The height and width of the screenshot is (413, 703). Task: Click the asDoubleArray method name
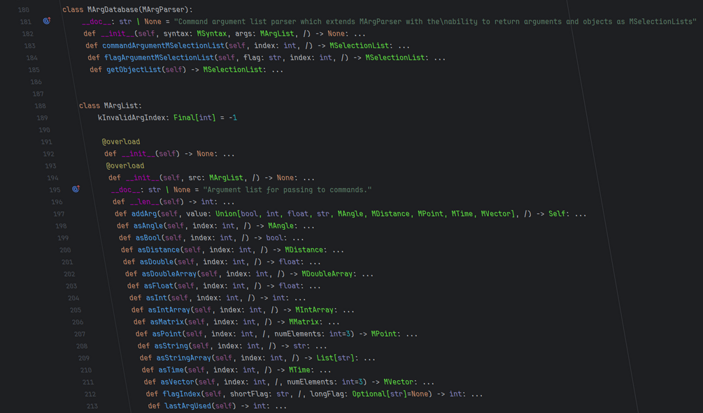point(169,274)
